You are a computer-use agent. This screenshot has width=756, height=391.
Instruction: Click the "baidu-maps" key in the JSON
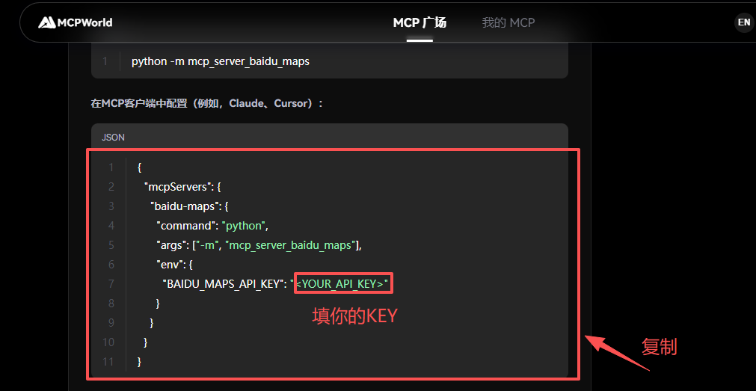183,206
